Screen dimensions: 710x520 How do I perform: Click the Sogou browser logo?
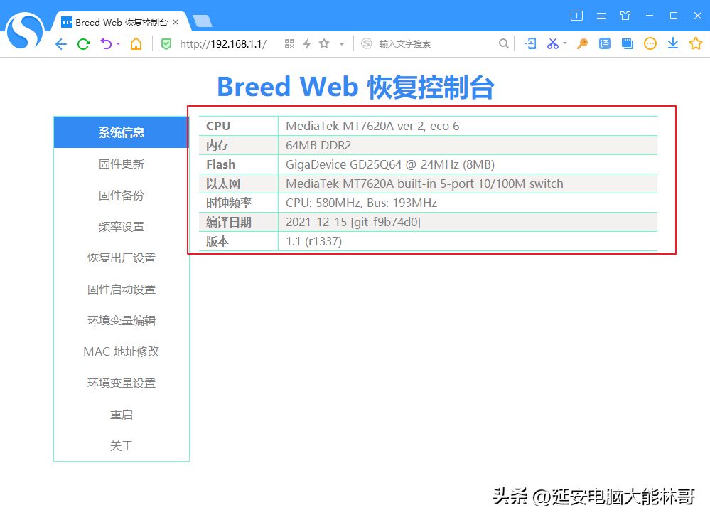click(26, 31)
